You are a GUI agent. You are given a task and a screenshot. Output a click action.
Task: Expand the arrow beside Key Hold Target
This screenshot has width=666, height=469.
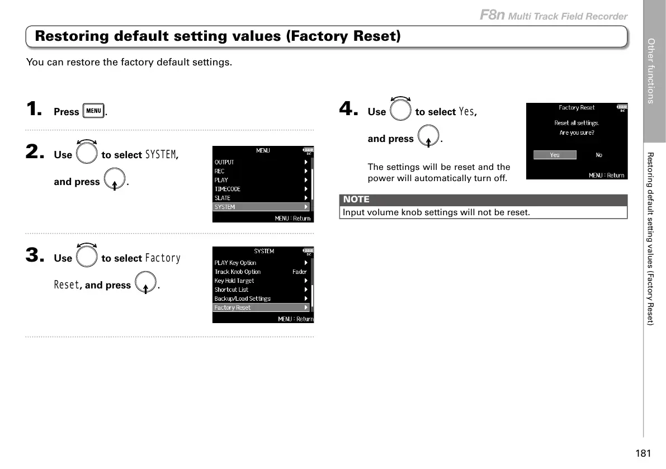[x=306, y=281]
